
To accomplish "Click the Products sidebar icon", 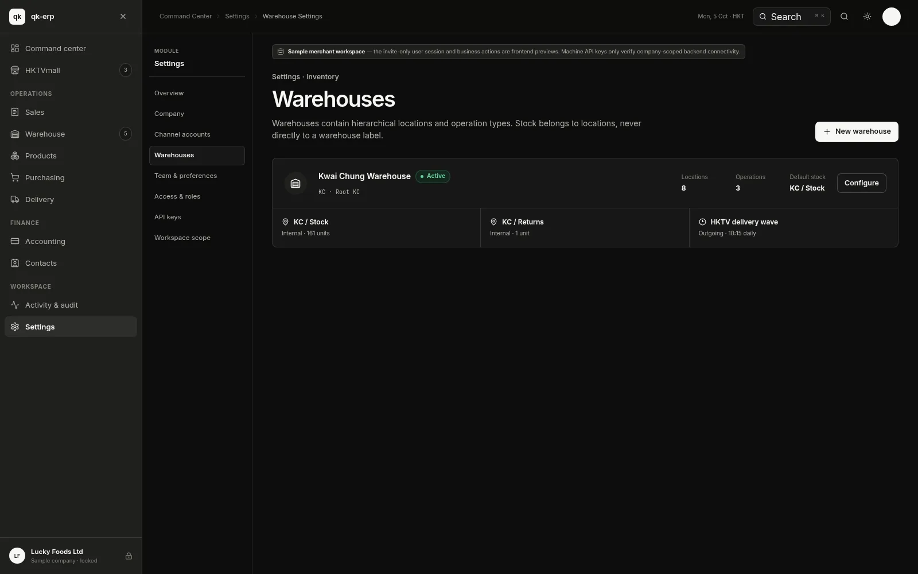I will [x=15, y=156].
